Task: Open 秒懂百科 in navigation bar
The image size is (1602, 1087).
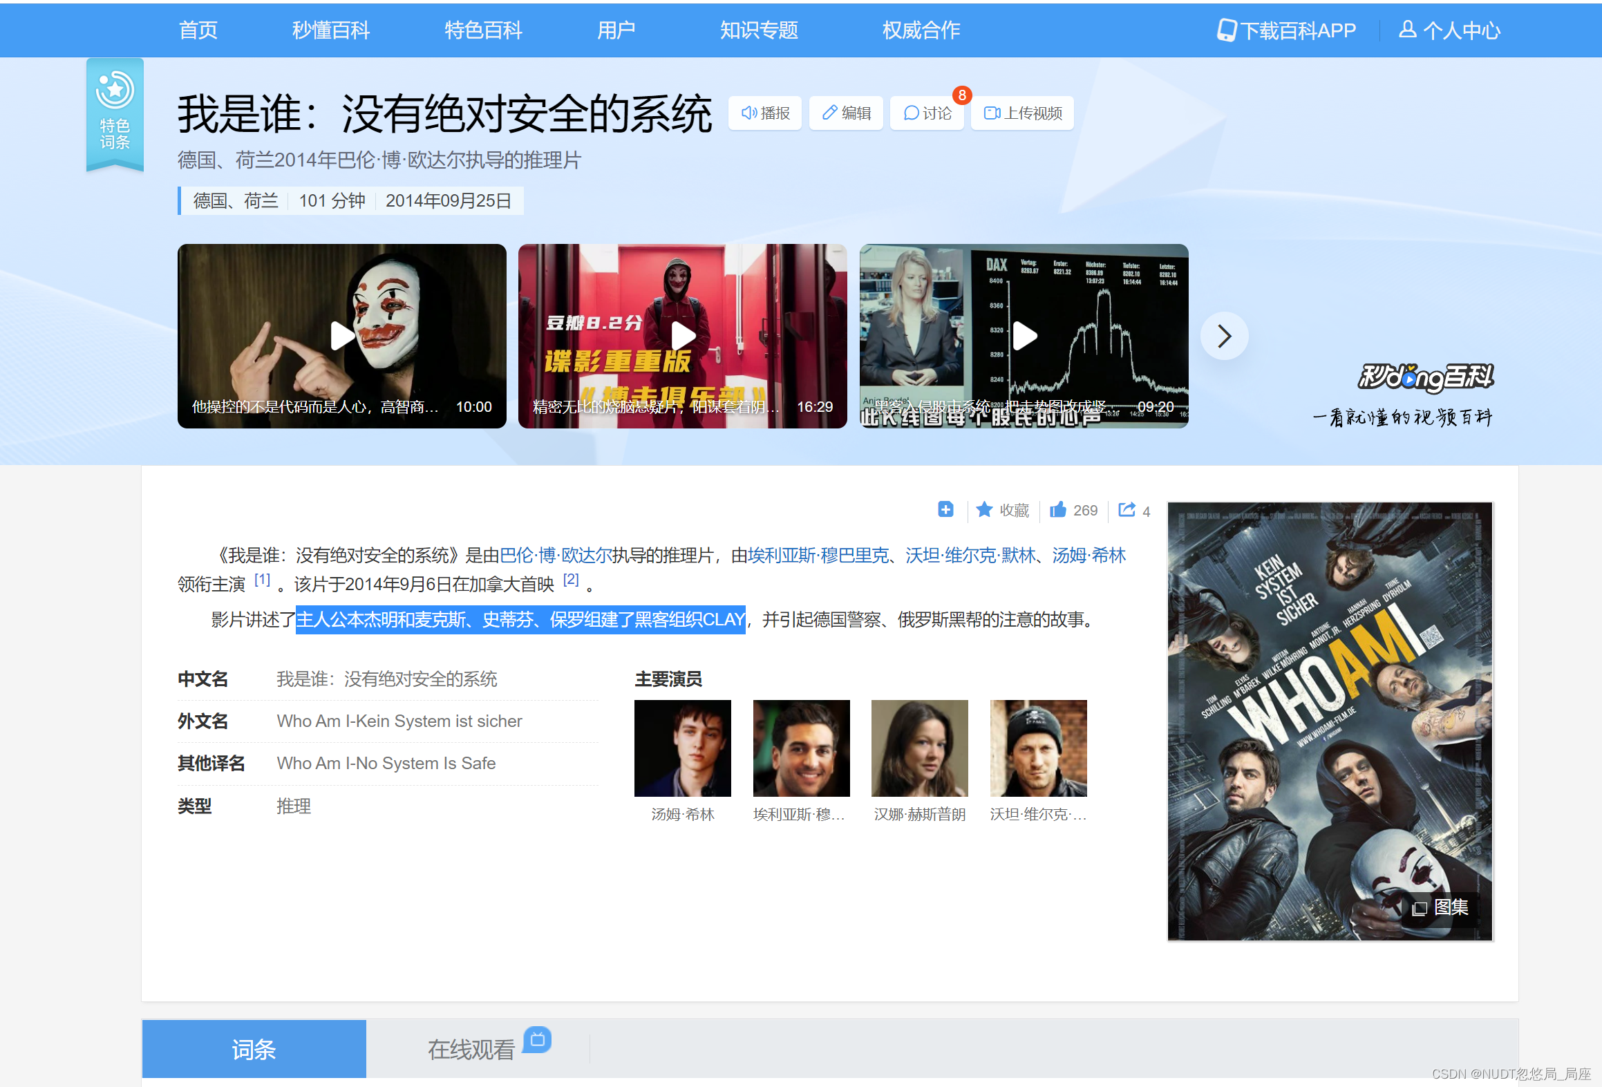Action: pos(330,30)
